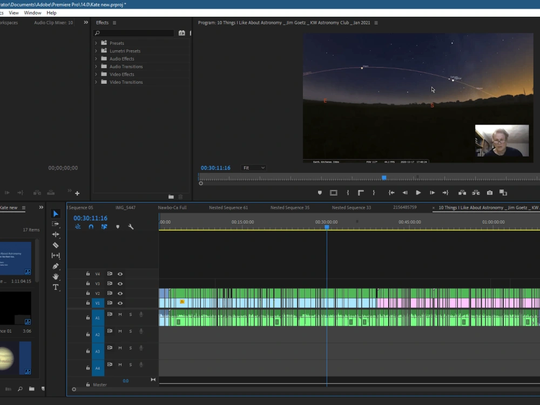
Task: Hide the V4 track output
Action: click(120, 274)
